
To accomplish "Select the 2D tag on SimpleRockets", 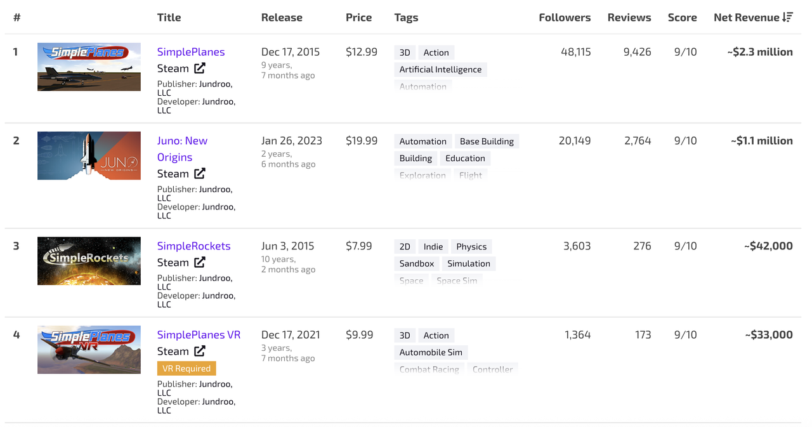I will [405, 247].
